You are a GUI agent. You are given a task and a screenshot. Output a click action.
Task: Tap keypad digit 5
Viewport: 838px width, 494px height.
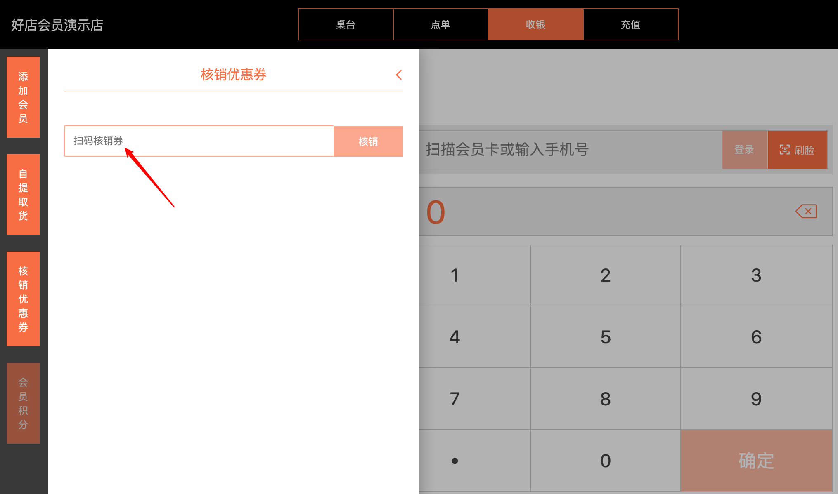pos(606,337)
